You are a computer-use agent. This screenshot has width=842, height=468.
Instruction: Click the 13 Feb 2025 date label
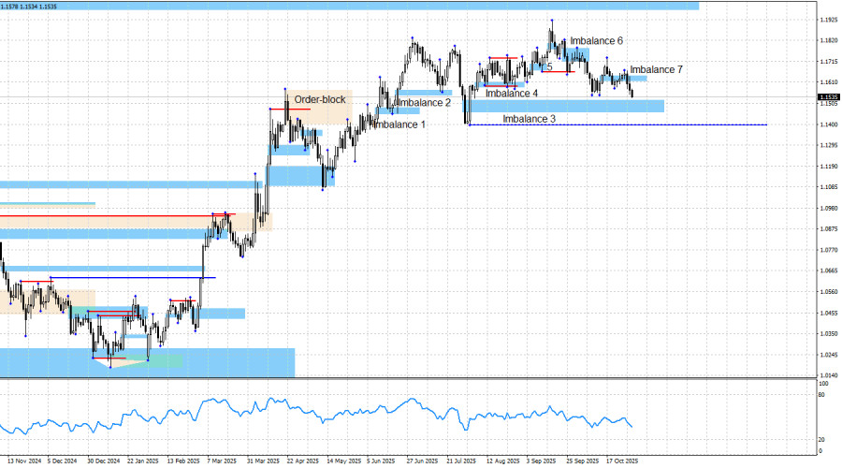[x=183, y=461]
